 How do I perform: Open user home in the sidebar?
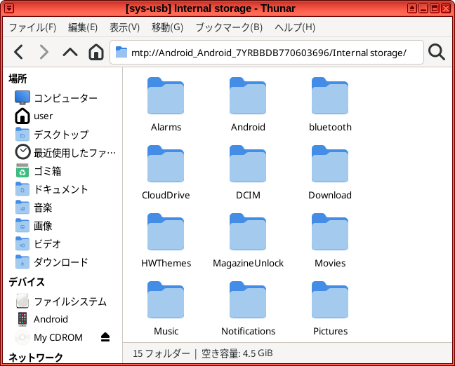pos(62,116)
